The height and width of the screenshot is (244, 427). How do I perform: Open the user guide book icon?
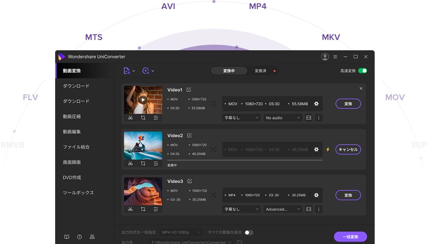[67, 237]
